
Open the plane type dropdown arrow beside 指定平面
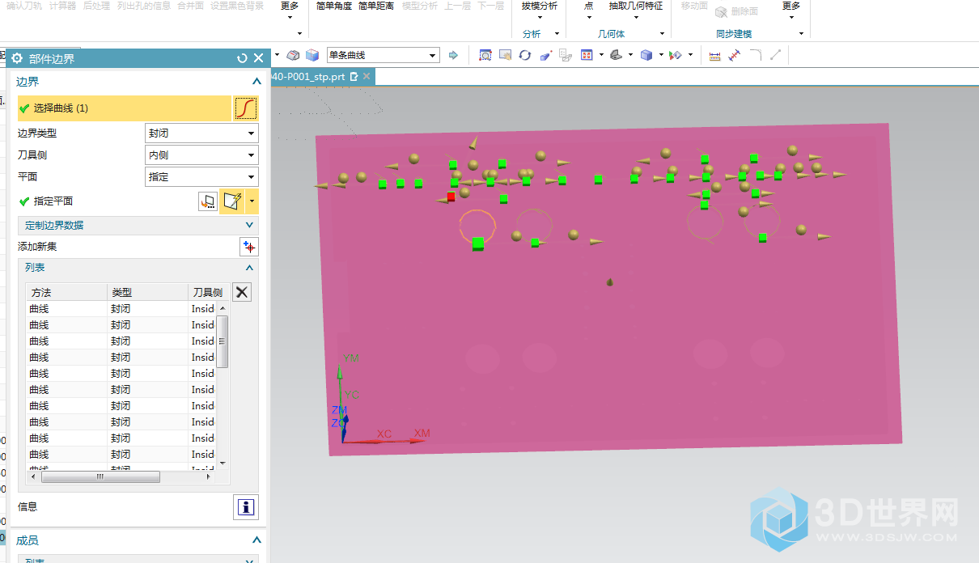[252, 201]
